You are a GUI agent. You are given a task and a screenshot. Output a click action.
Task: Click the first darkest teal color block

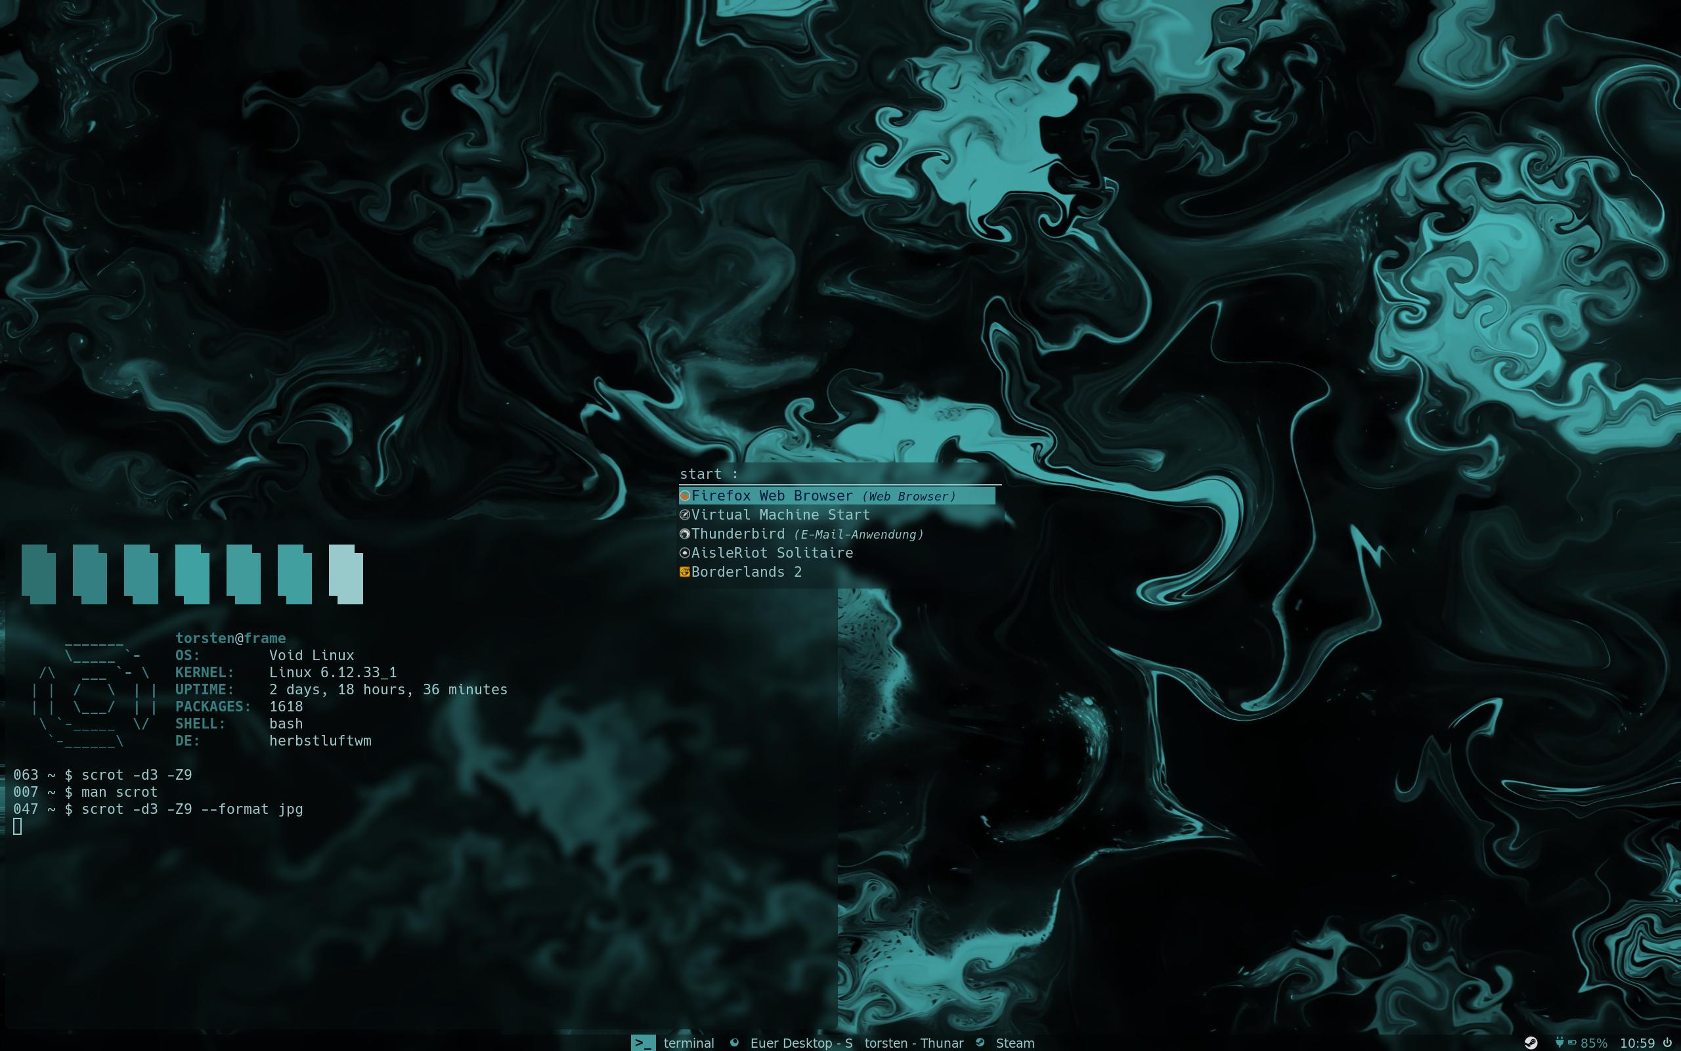coord(39,574)
